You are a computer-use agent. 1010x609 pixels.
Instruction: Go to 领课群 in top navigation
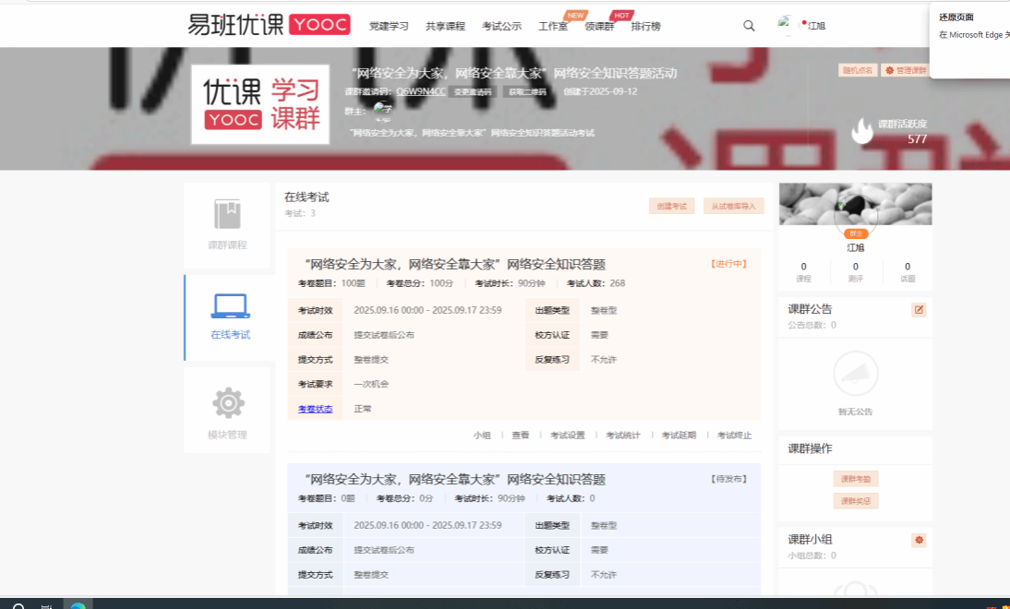(599, 27)
